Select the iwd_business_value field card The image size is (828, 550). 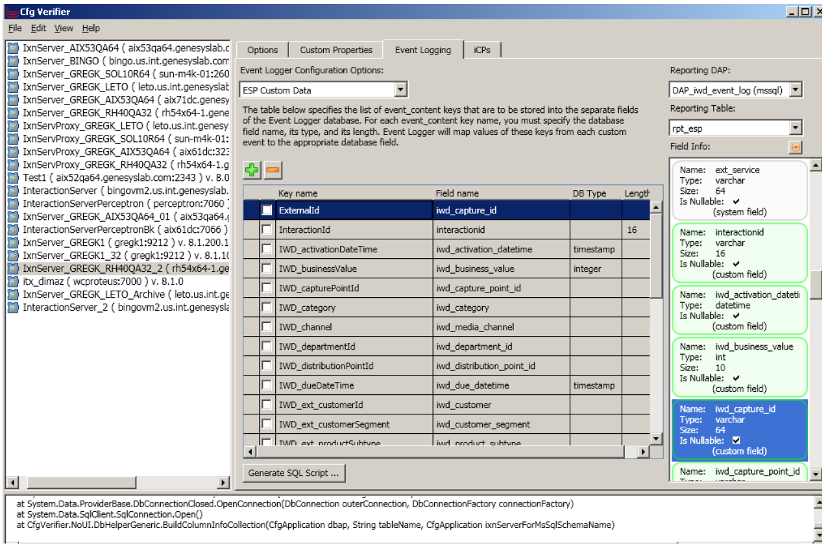(x=738, y=367)
